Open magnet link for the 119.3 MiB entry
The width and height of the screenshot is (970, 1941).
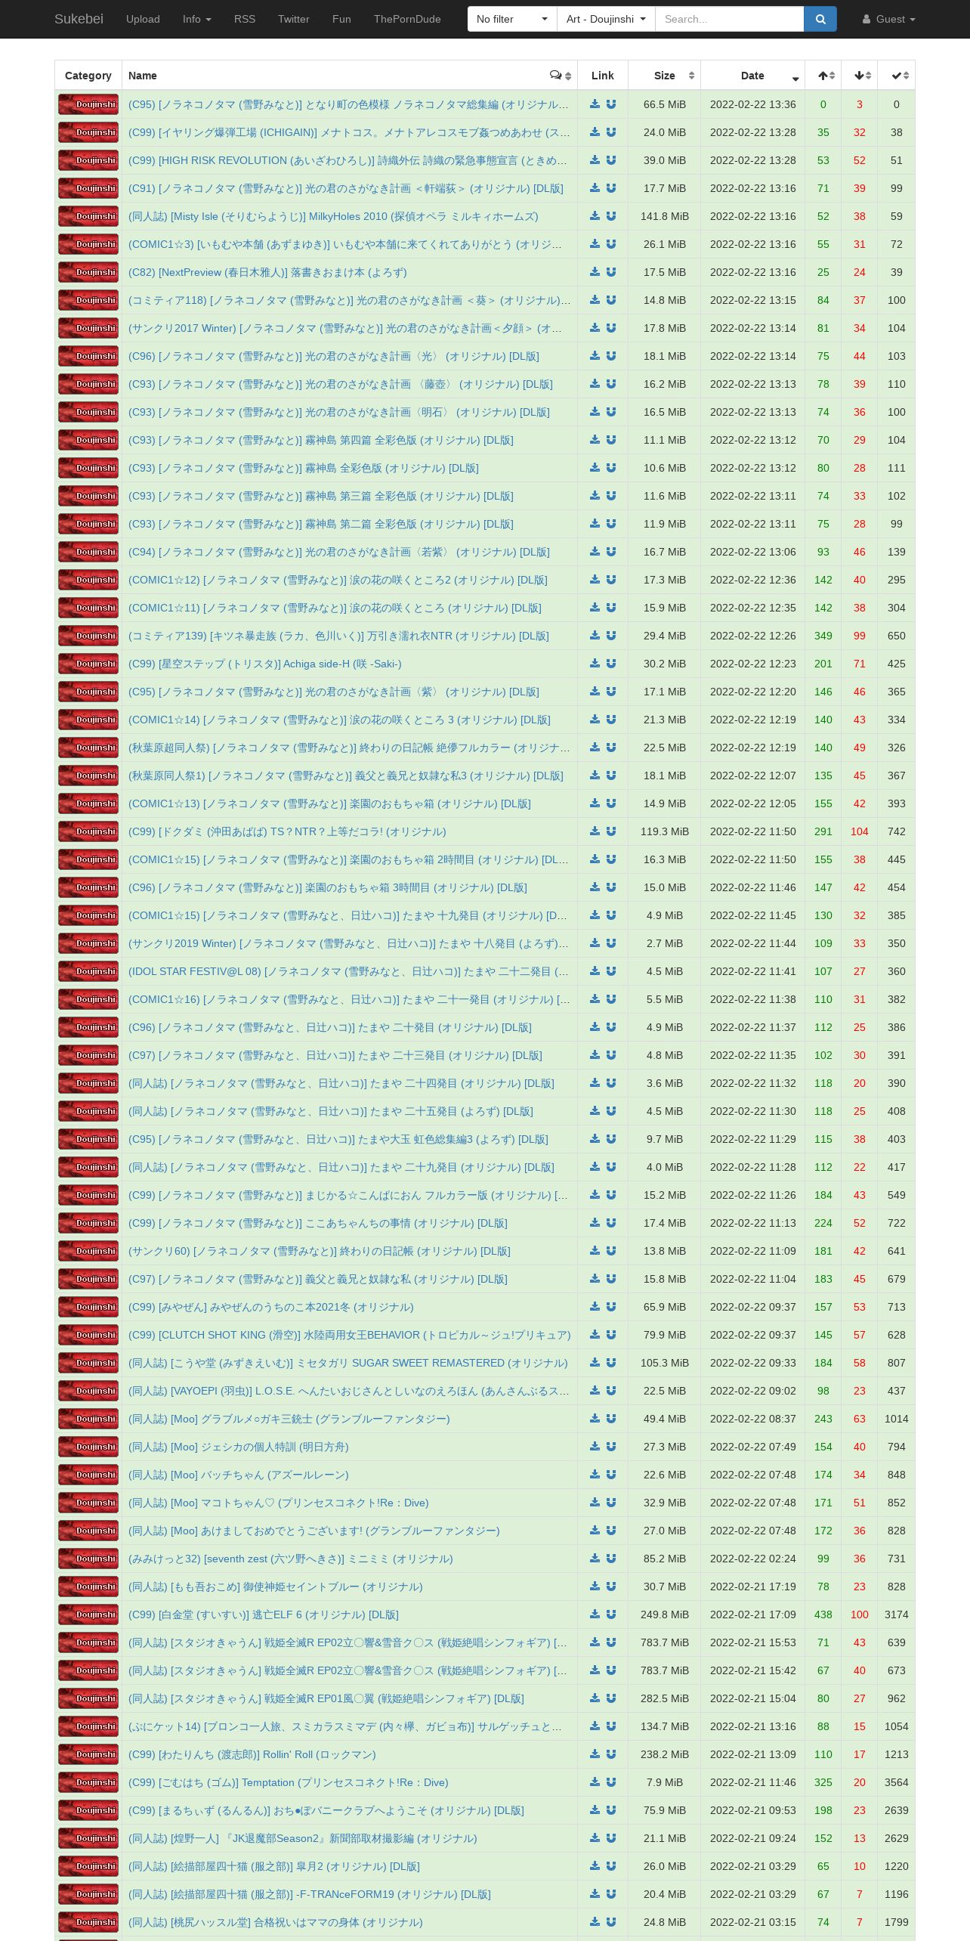pos(611,831)
